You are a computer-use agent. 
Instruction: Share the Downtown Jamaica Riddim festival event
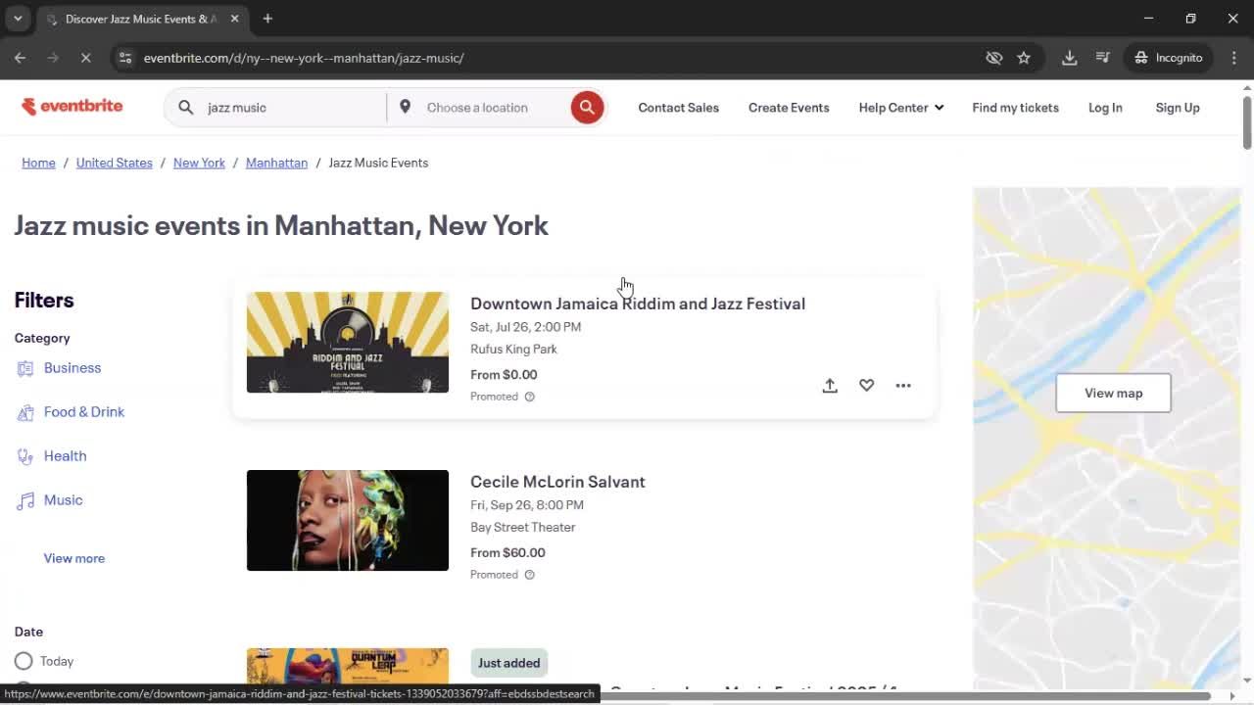point(830,386)
